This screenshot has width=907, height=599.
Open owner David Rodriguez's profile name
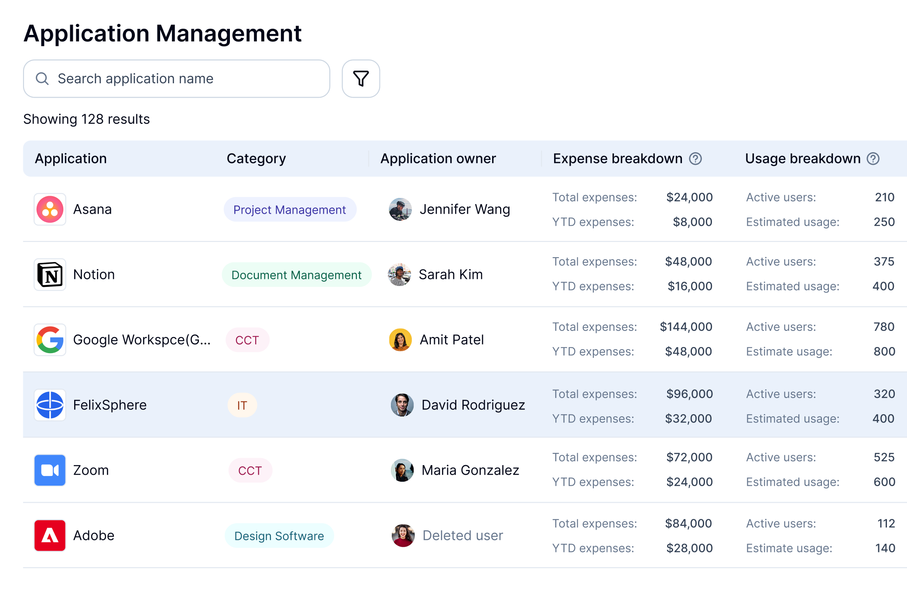pyautogui.click(x=473, y=405)
